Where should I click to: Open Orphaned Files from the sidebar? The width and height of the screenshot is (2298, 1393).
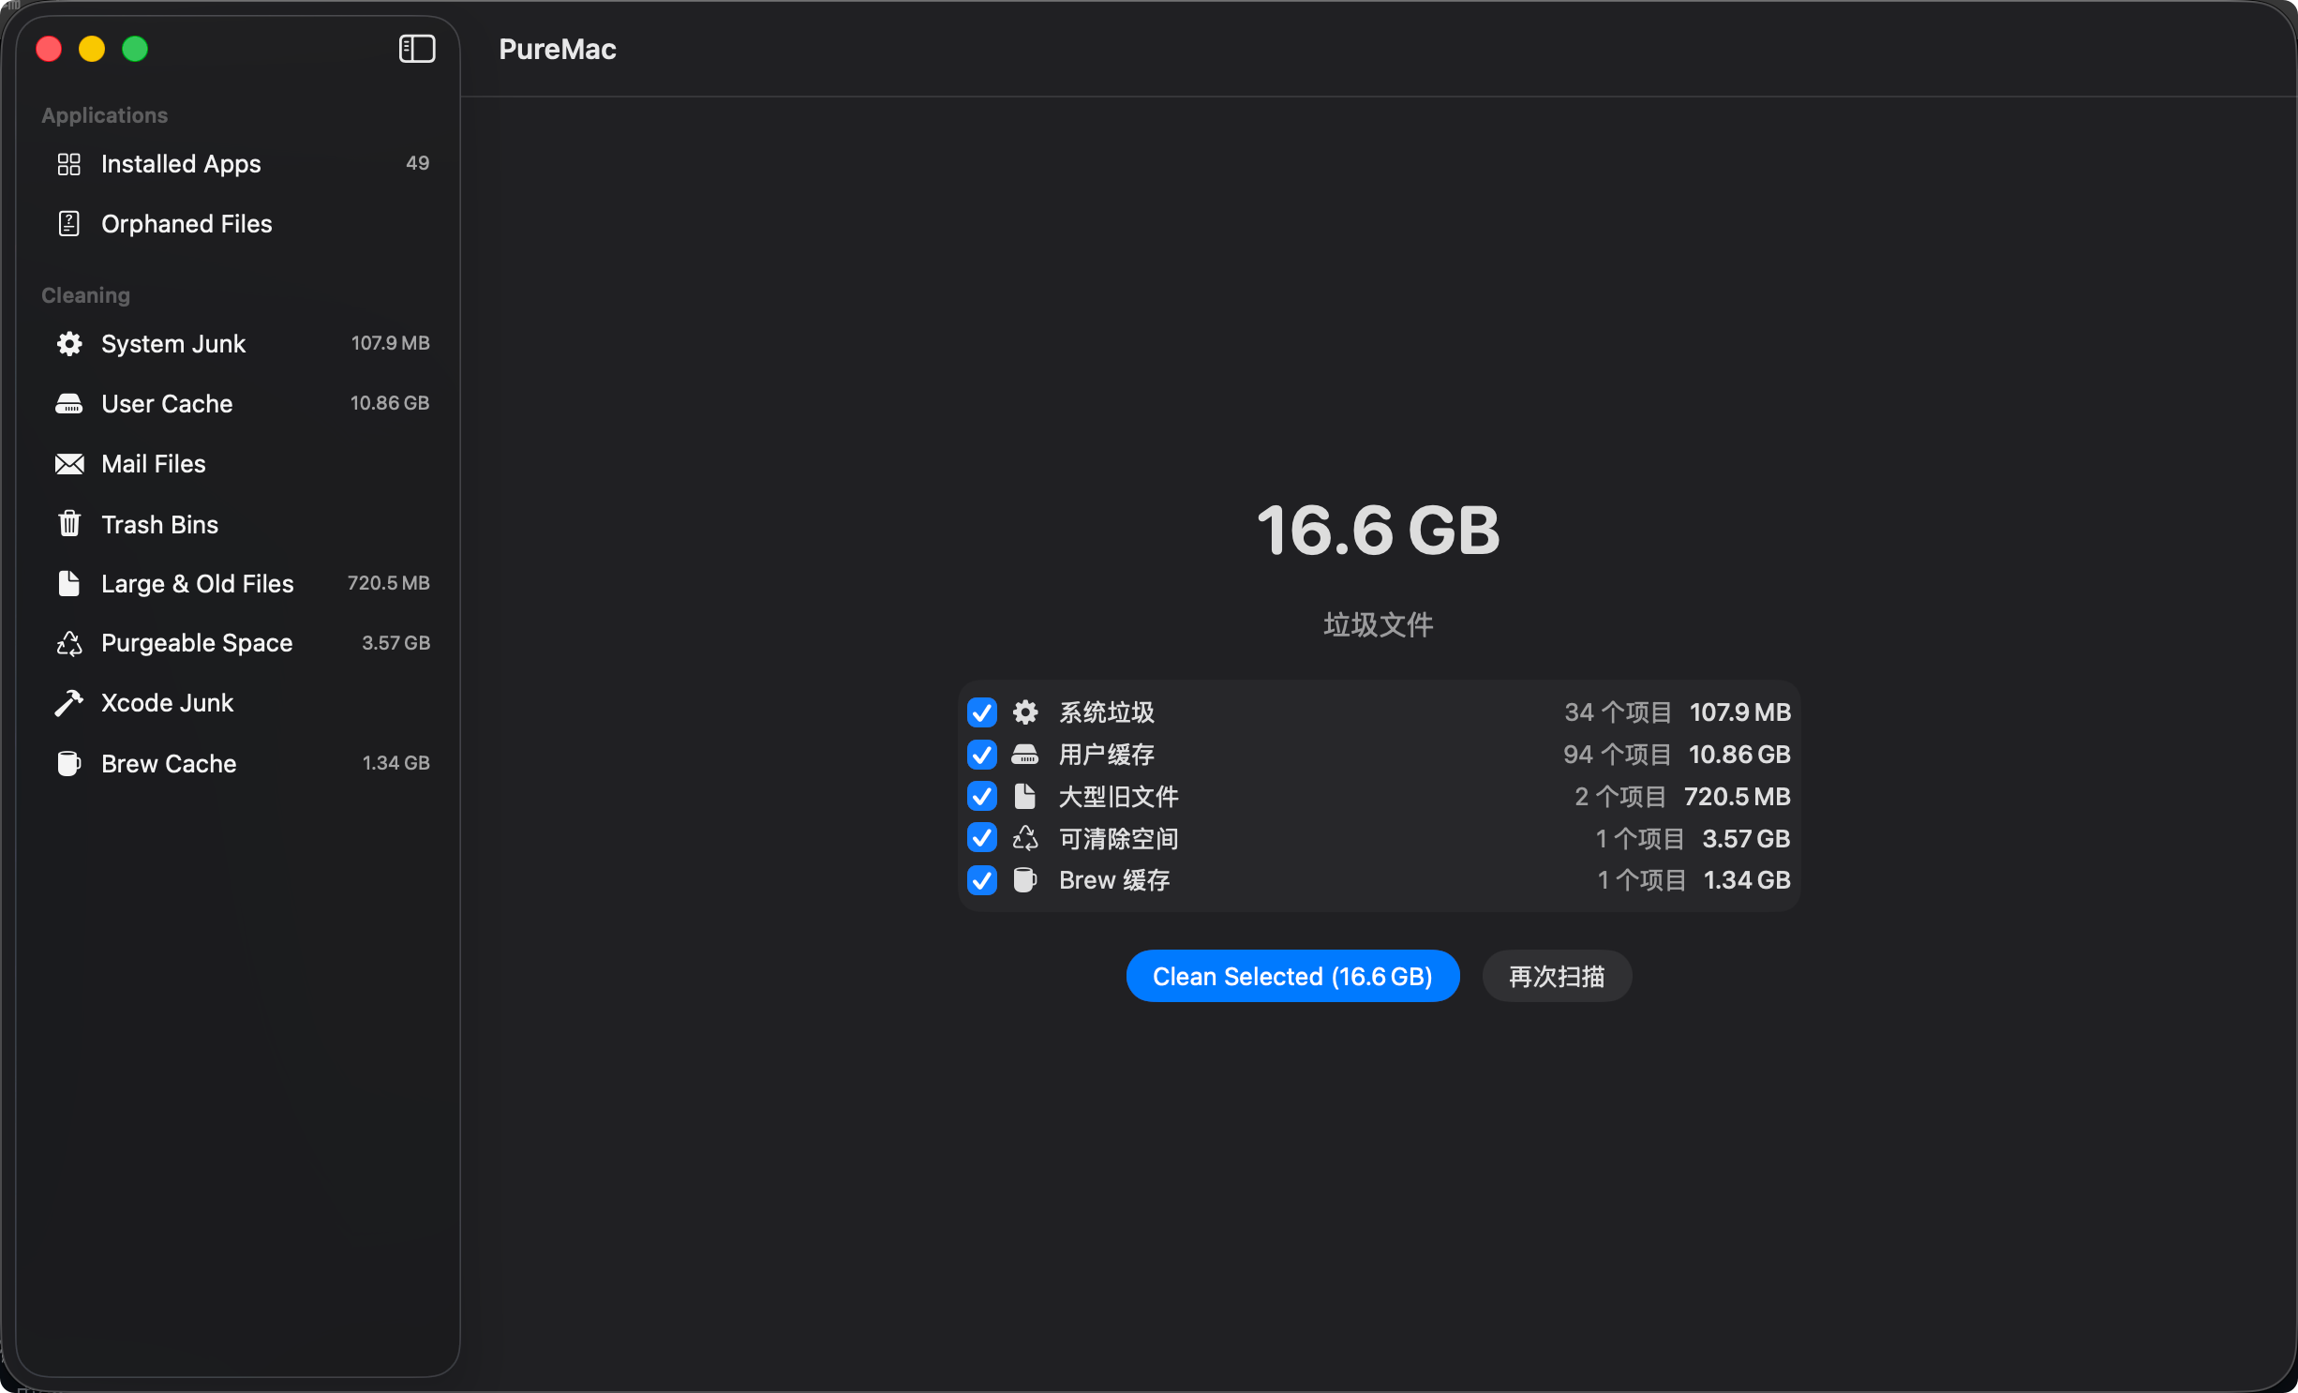click(x=186, y=224)
